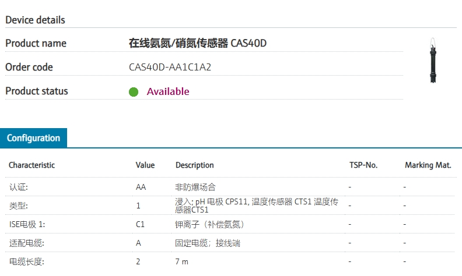
Task: Click the 7 m cable length description
Action: (182, 262)
